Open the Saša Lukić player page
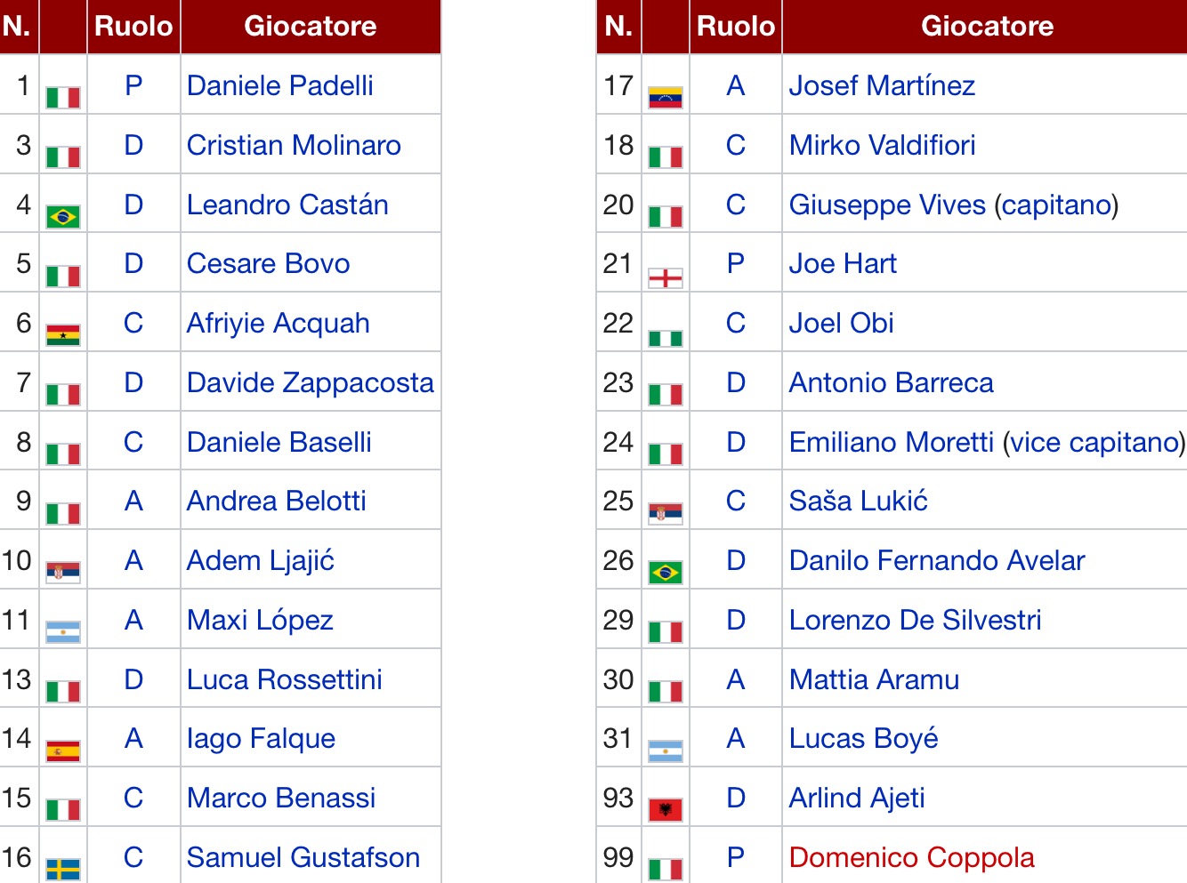 pos(858,501)
